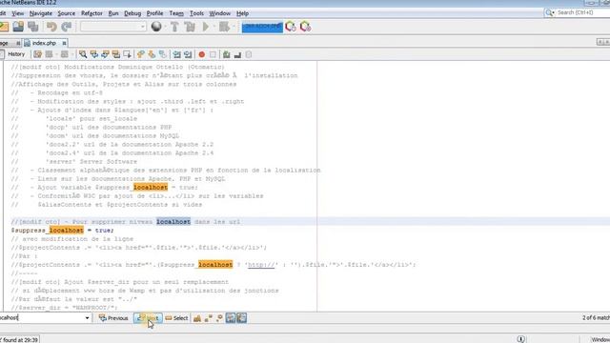The image size is (610, 343).
Task: Open the Tools menu
Action: (196, 13)
